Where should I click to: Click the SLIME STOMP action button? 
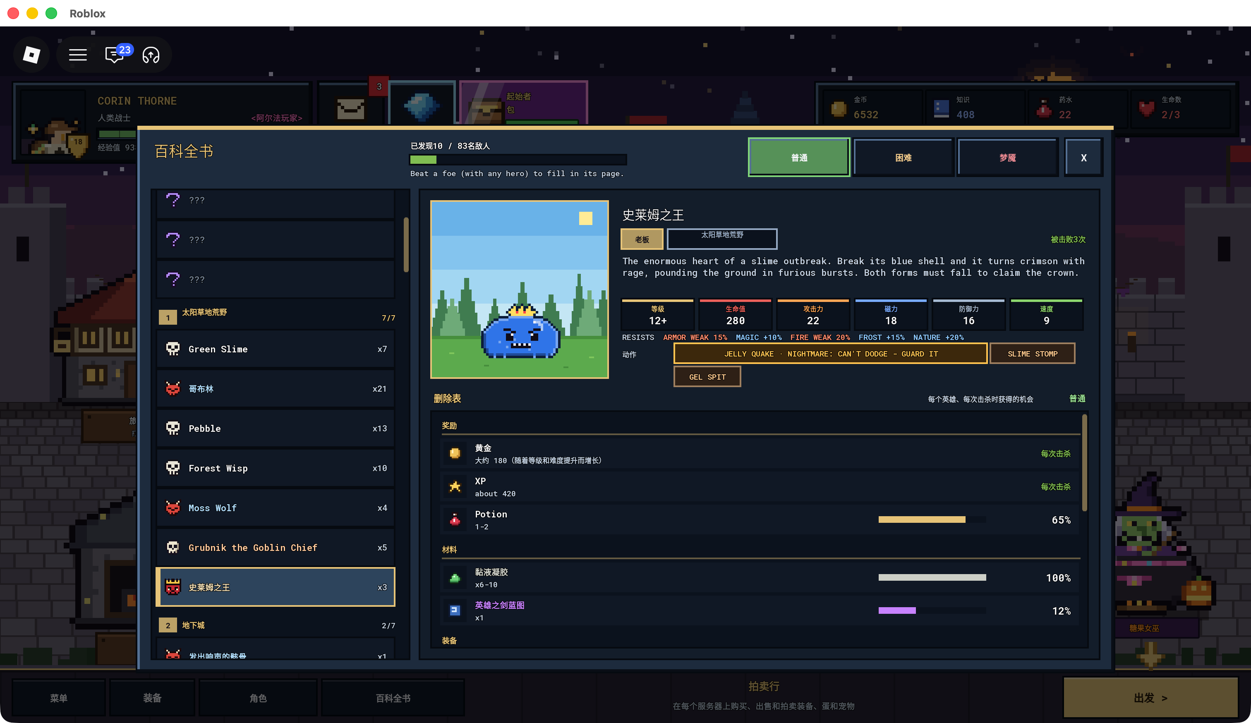point(1032,353)
